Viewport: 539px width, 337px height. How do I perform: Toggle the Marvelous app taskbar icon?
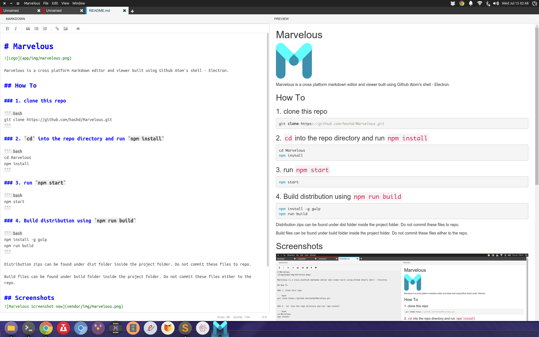click(220, 328)
